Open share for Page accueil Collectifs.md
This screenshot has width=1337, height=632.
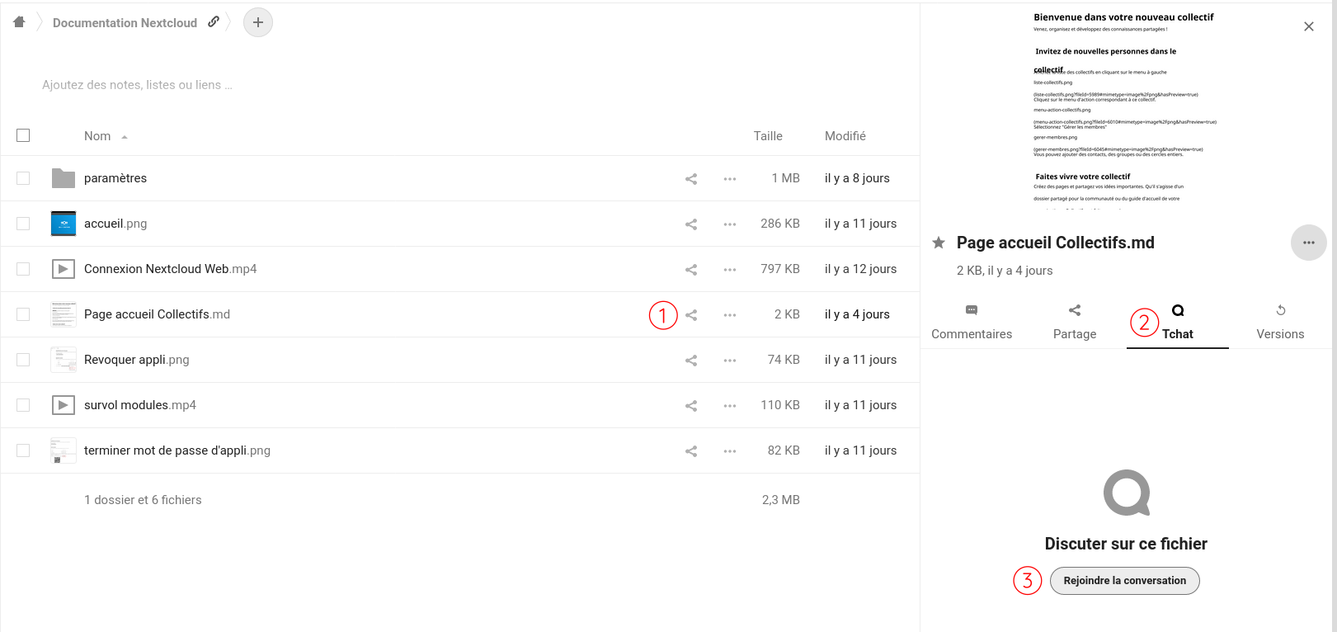tap(691, 315)
